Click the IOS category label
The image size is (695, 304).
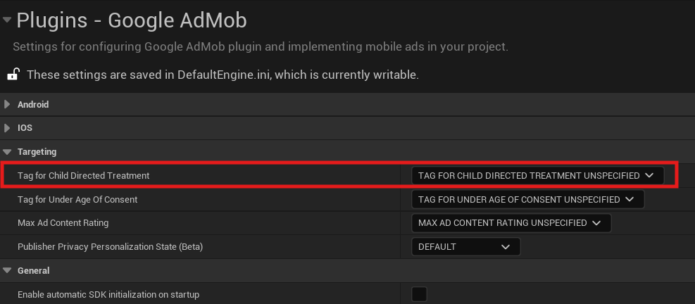click(x=25, y=128)
